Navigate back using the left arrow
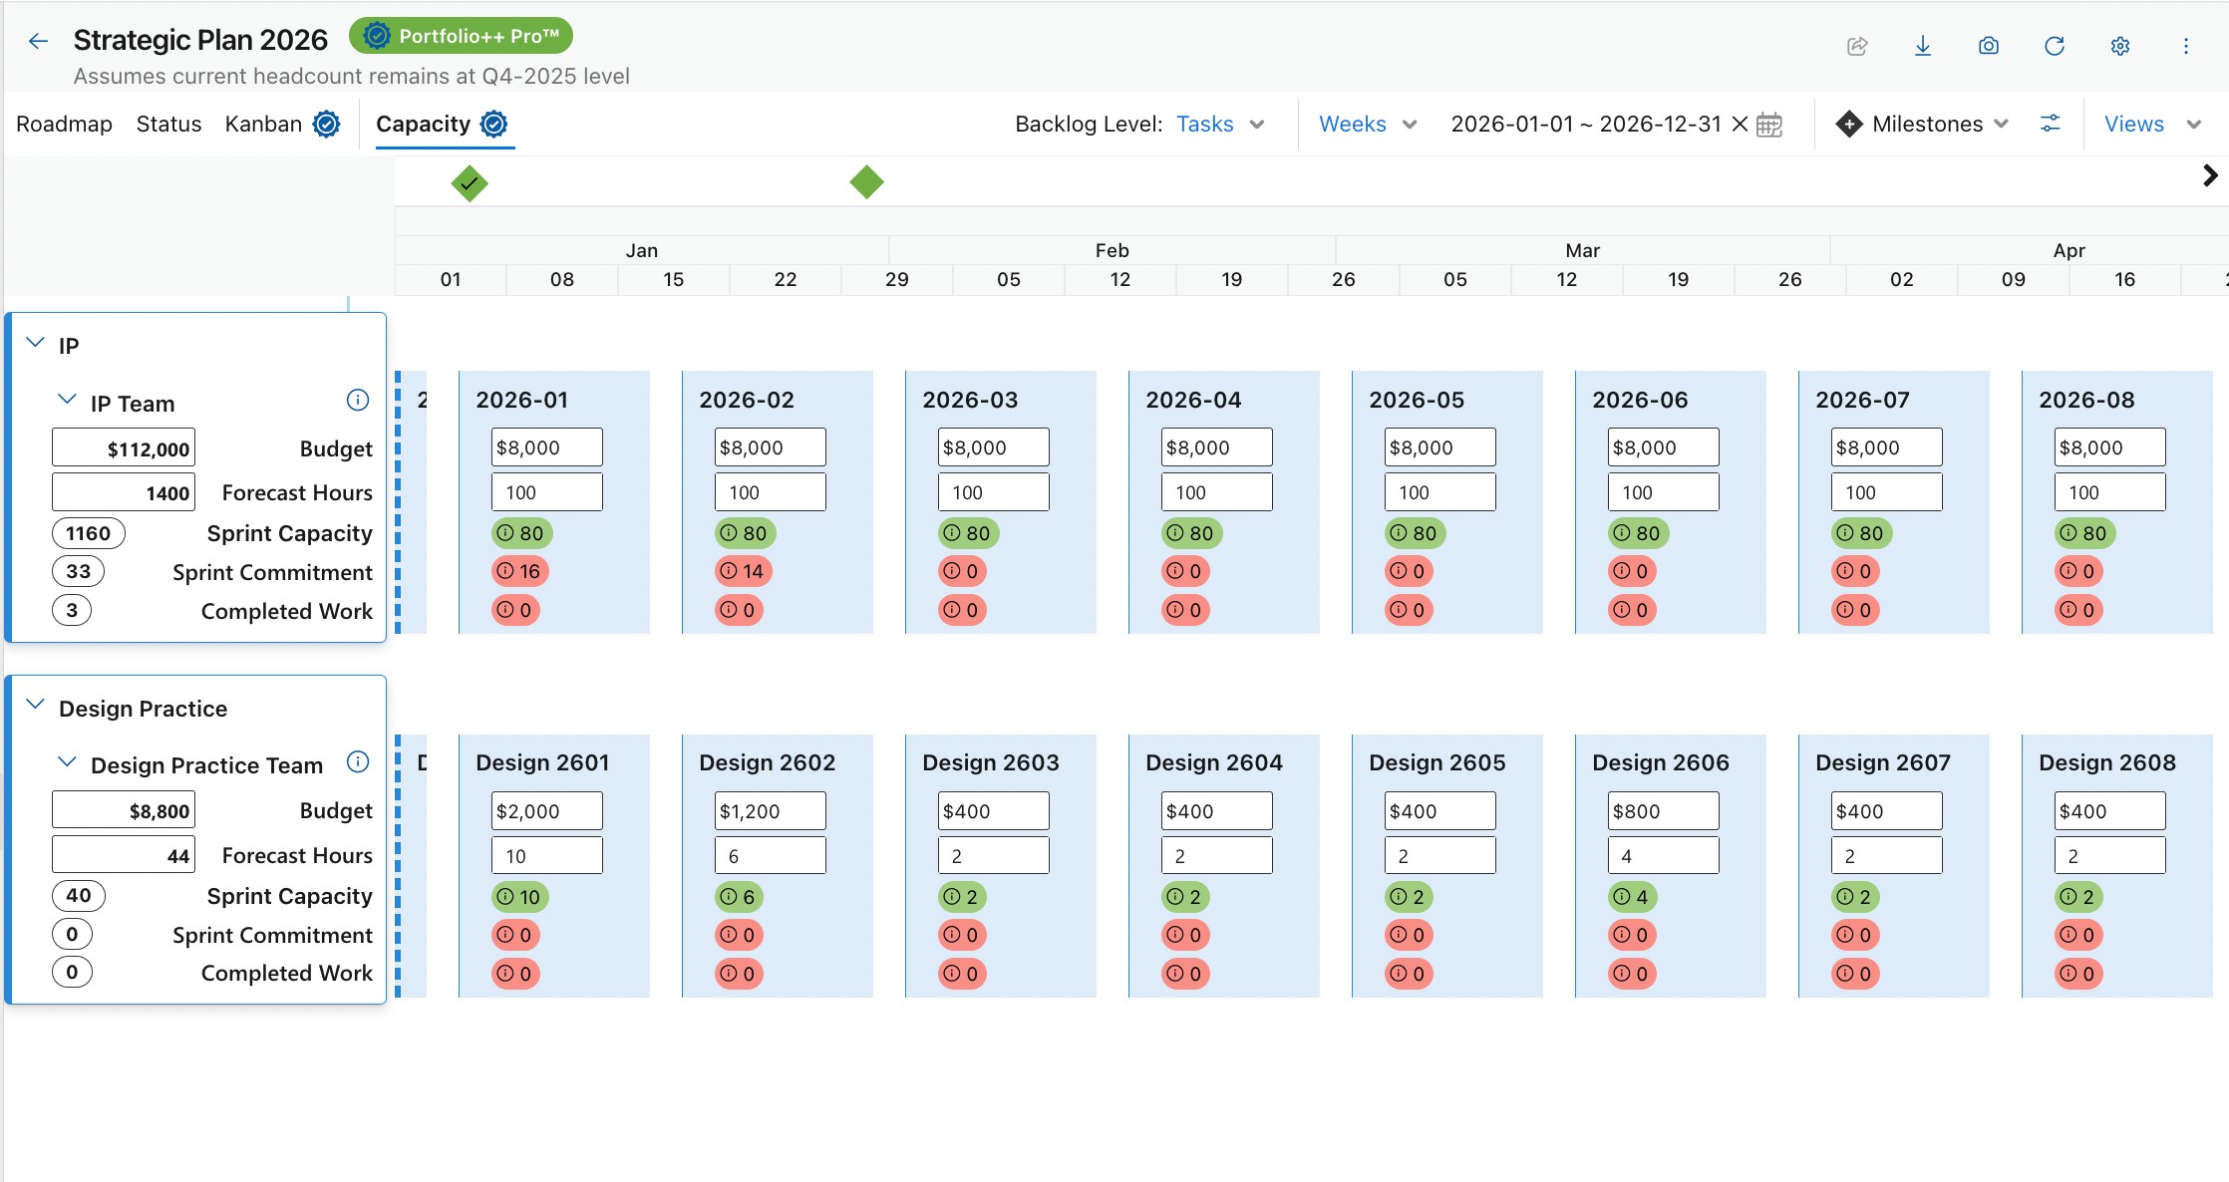This screenshot has height=1182, width=2229. [x=37, y=40]
